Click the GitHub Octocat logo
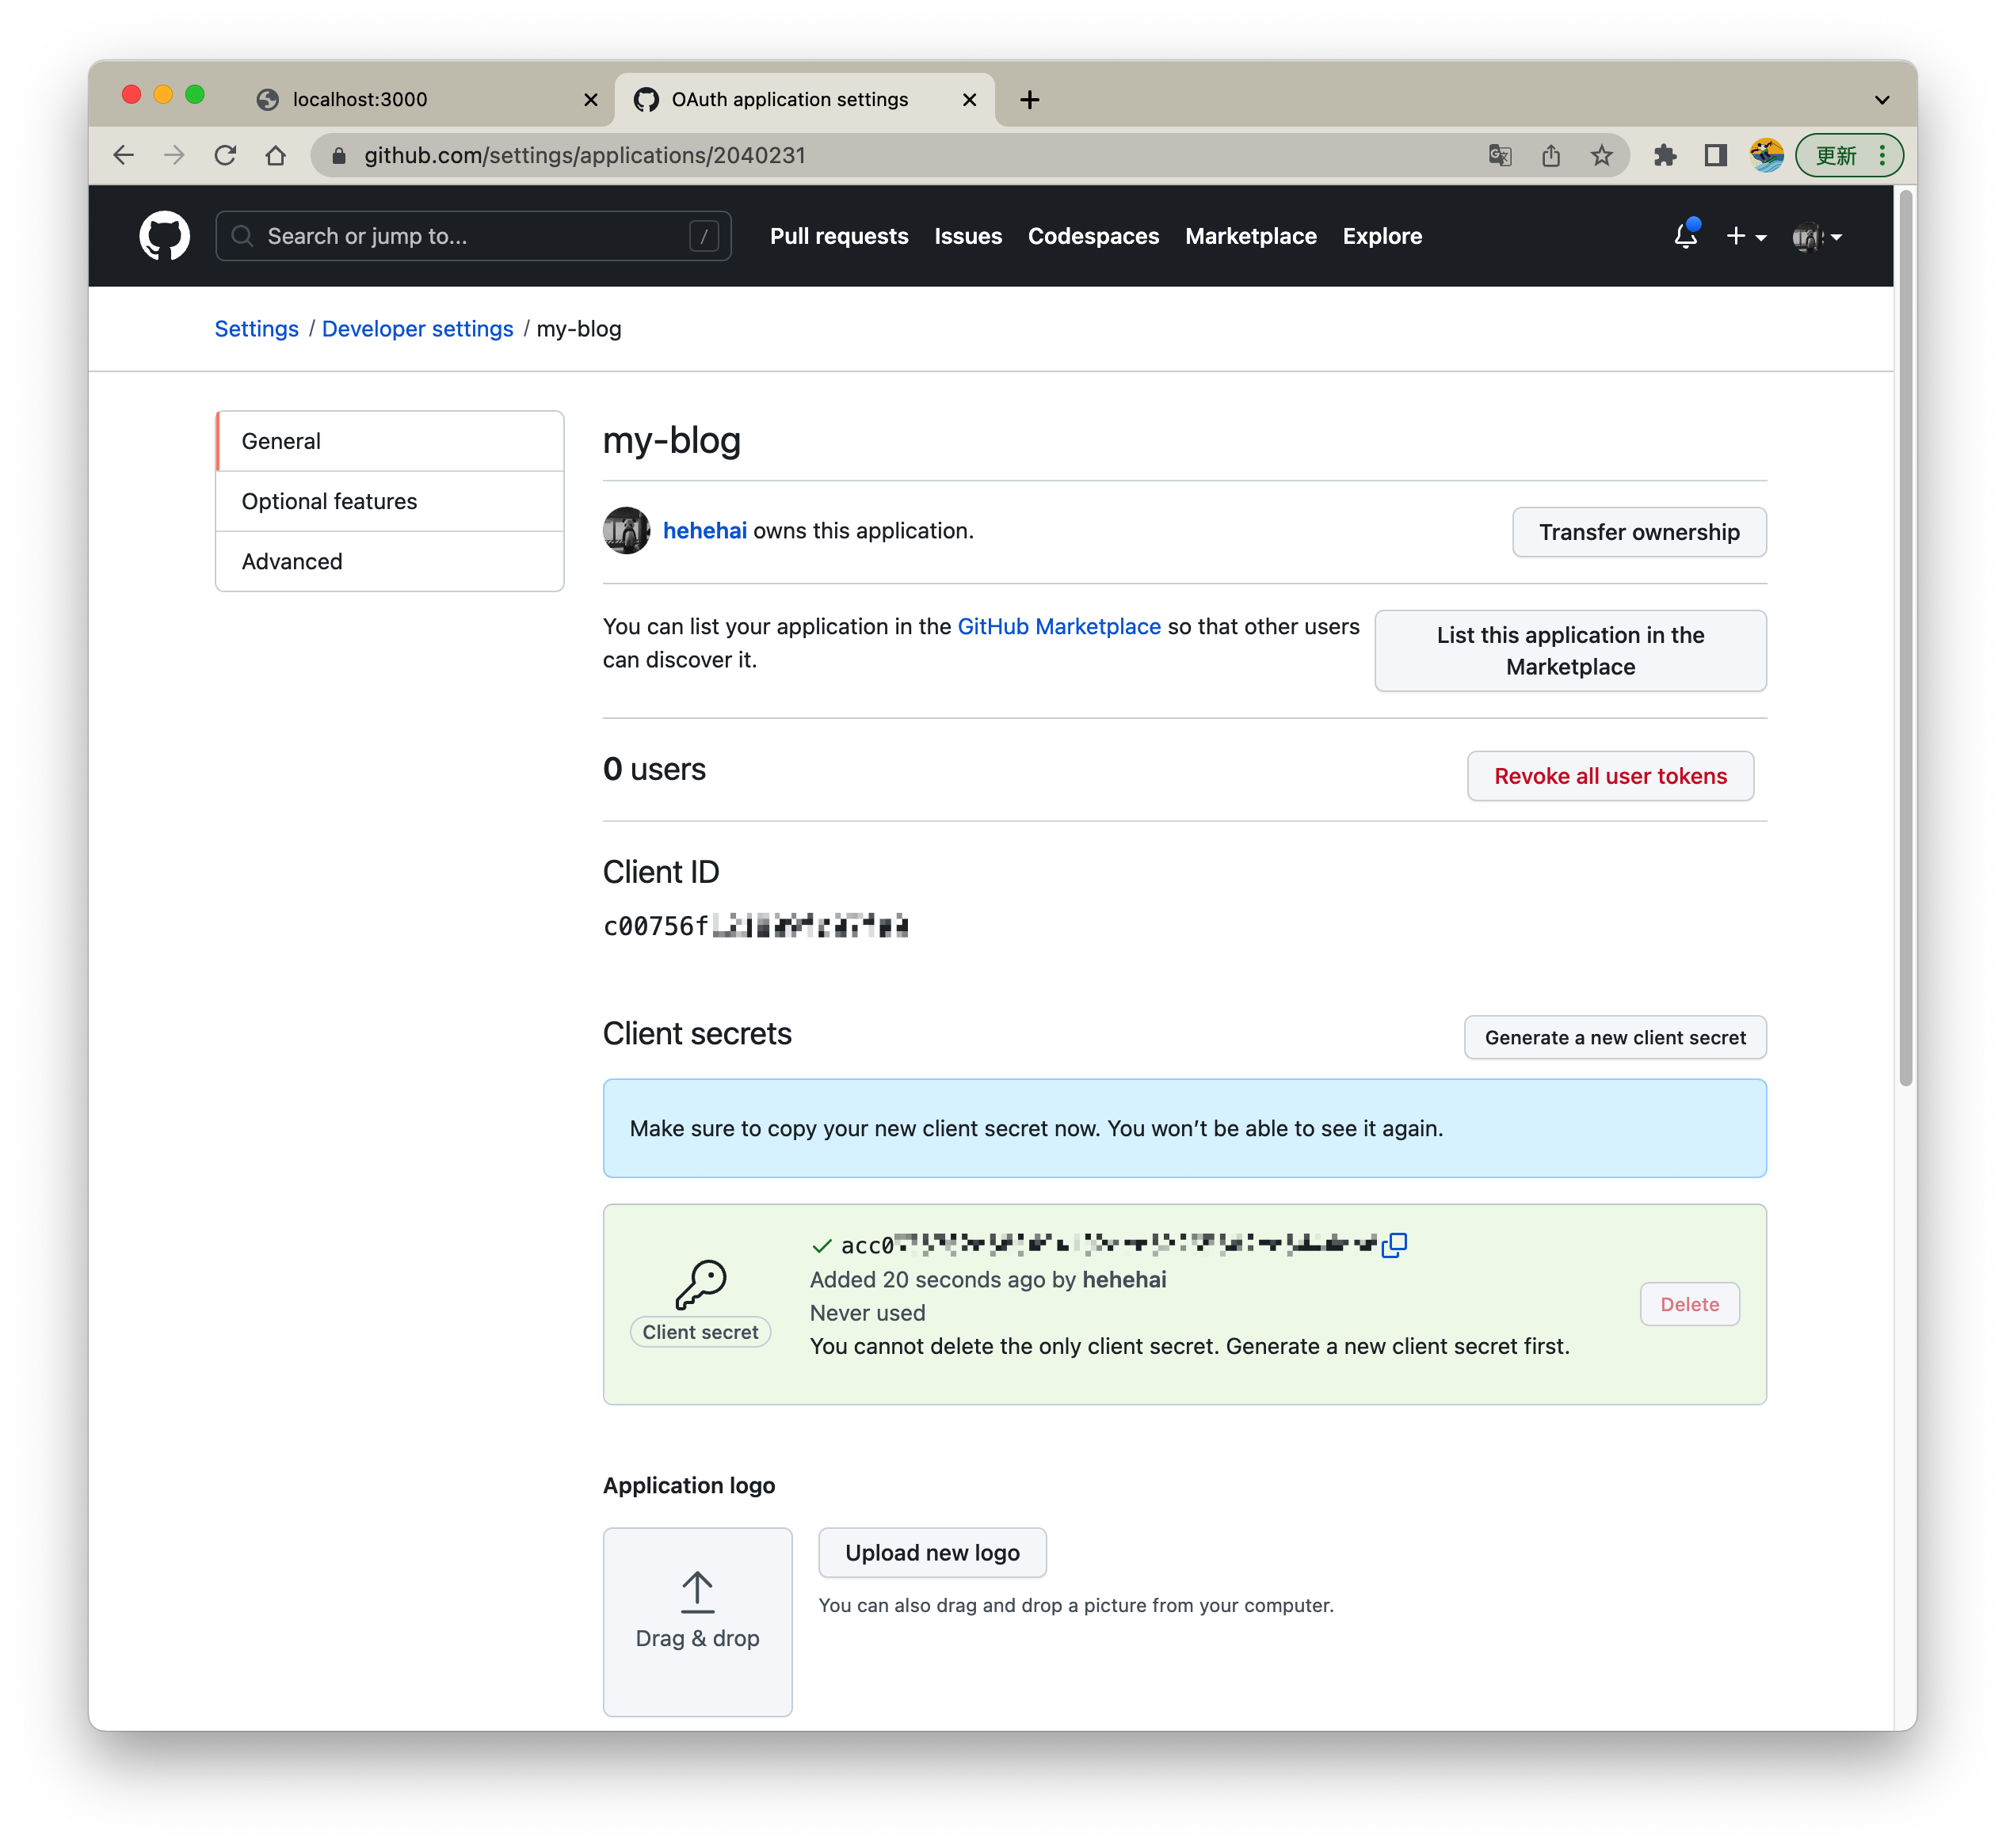Viewport: 2006px width, 1848px height. [164, 236]
